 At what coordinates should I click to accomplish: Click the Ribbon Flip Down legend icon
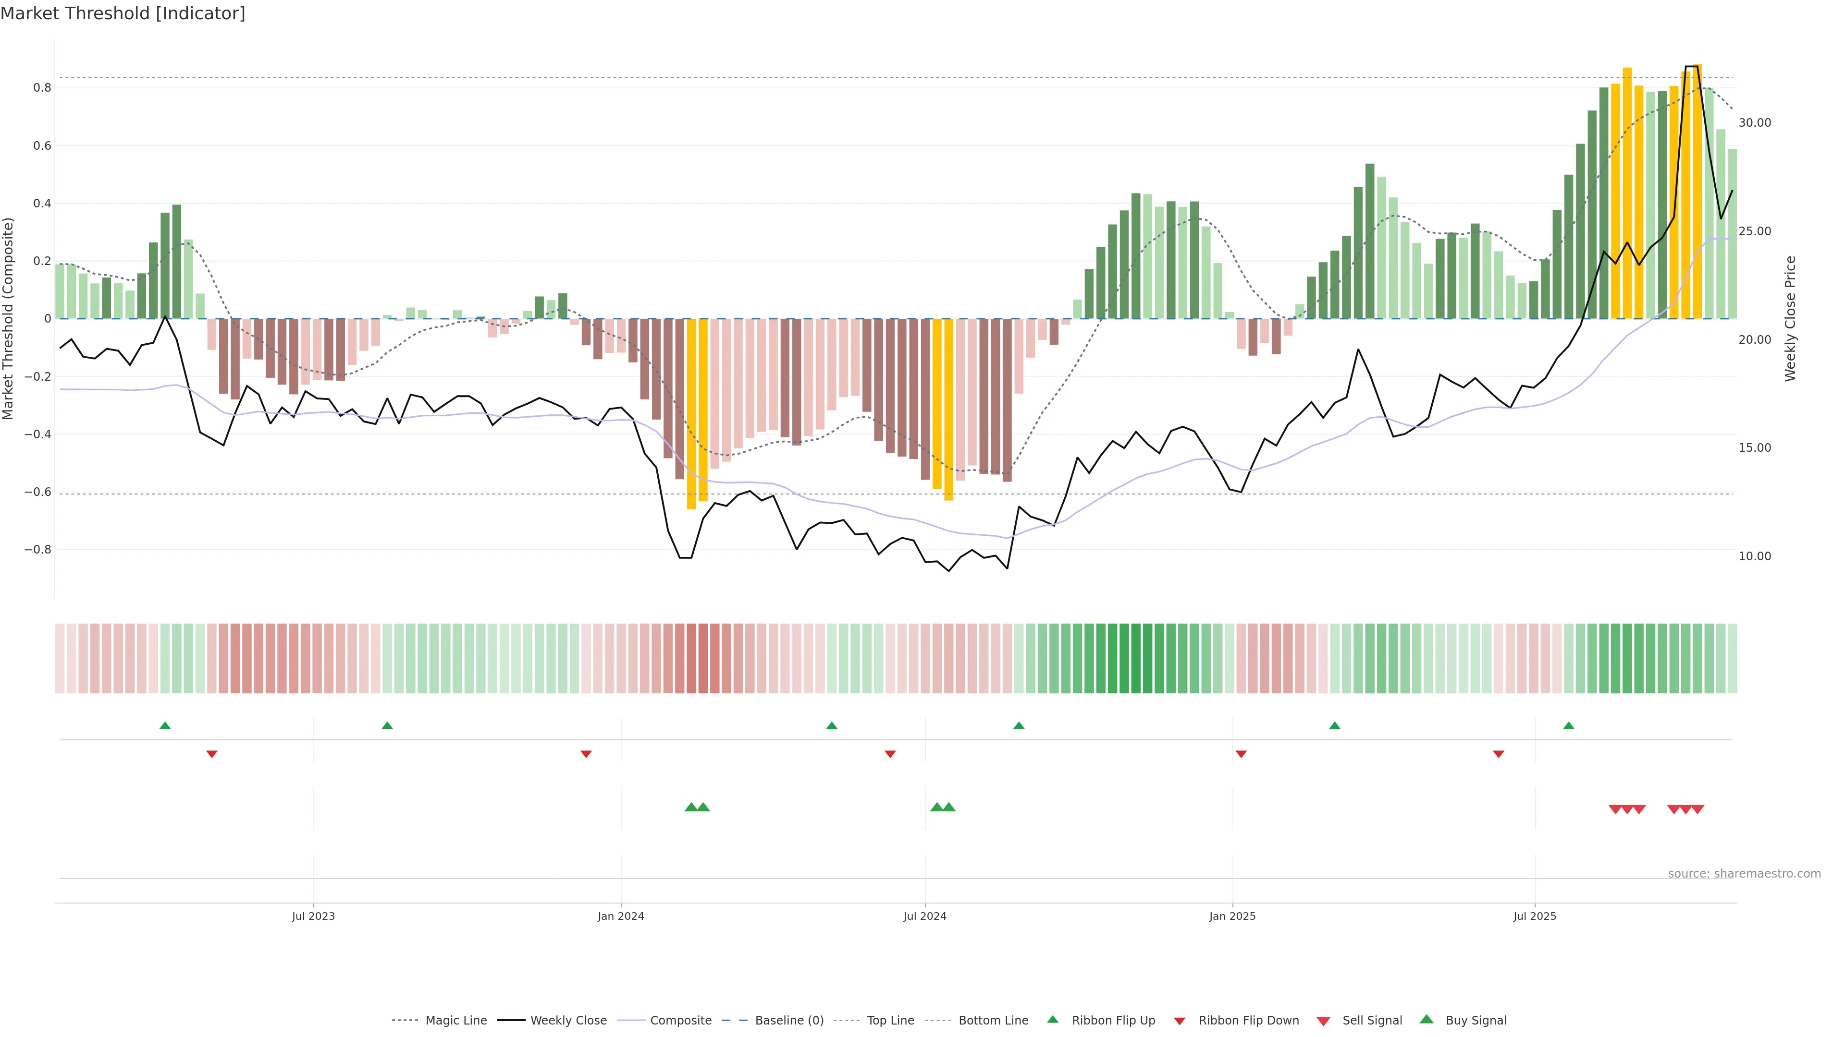click(1179, 1021)
